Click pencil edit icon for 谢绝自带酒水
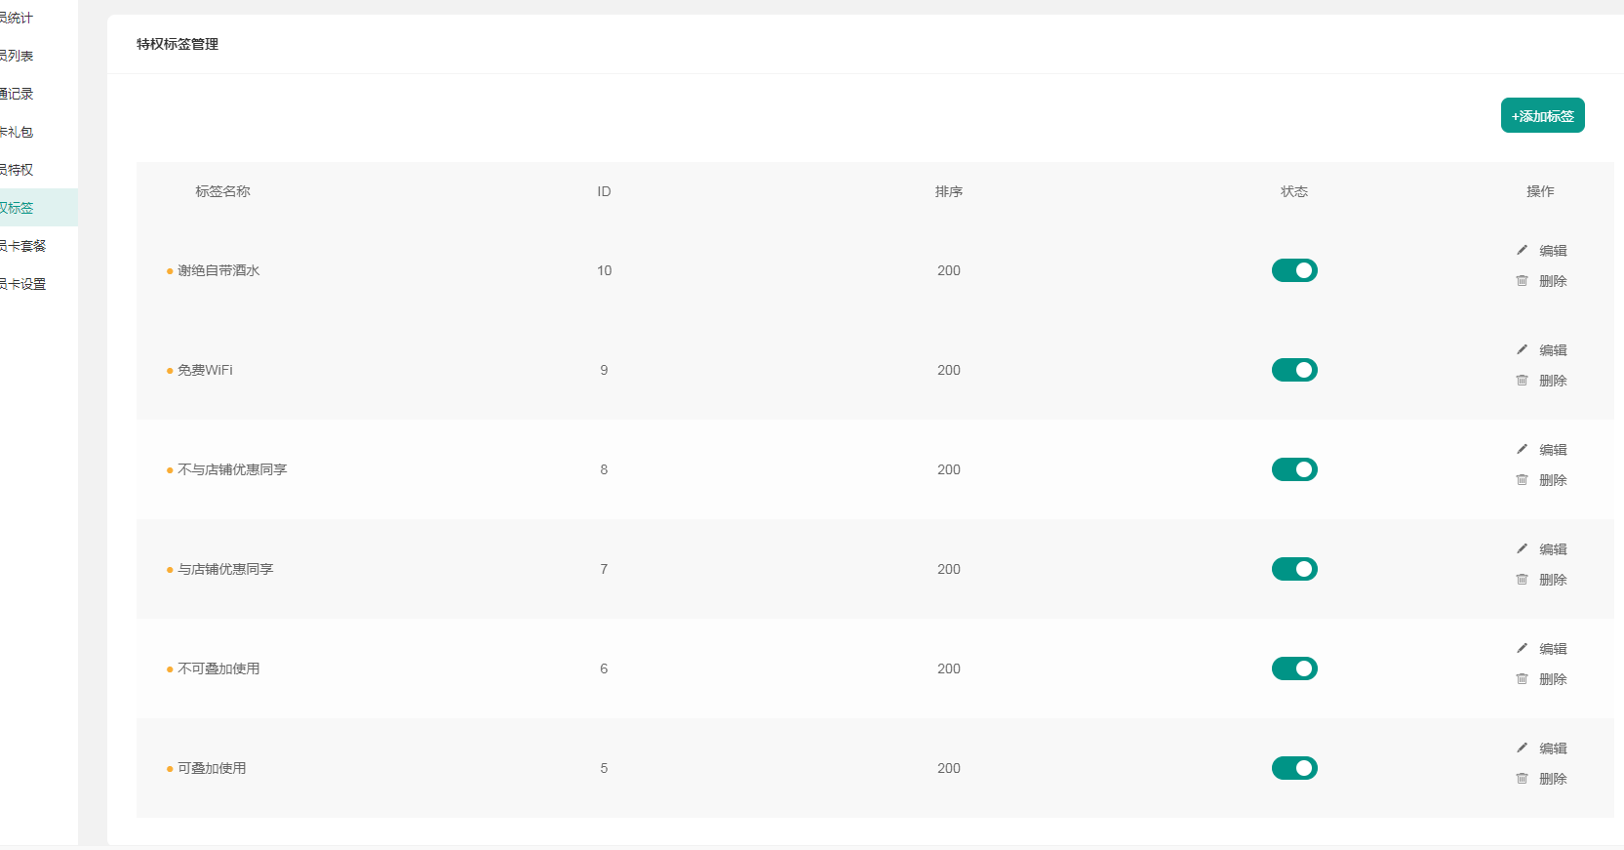1624x850 pixels. pos(1522,250)
